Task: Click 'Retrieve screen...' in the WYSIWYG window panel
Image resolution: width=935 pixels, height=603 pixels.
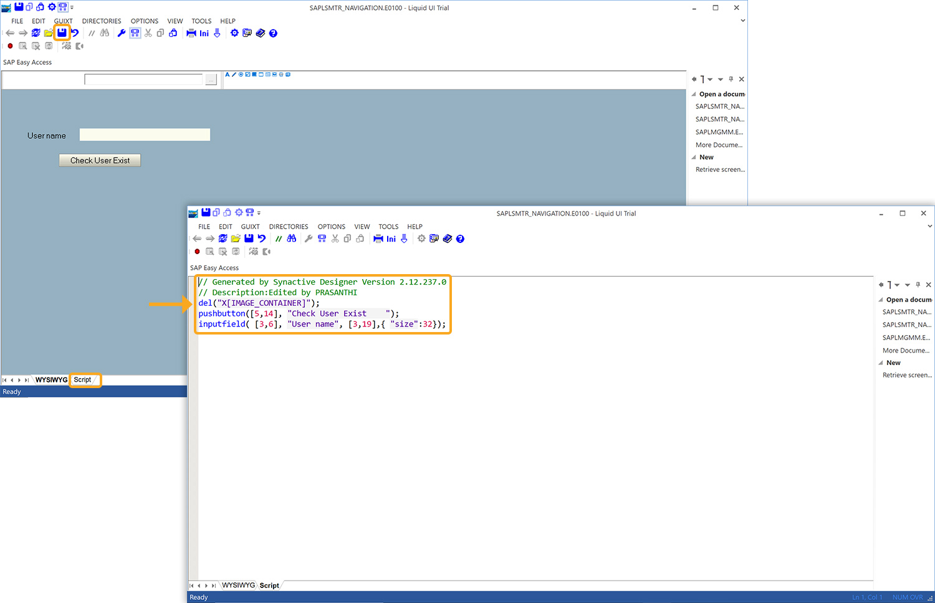Action: (720, 169)
